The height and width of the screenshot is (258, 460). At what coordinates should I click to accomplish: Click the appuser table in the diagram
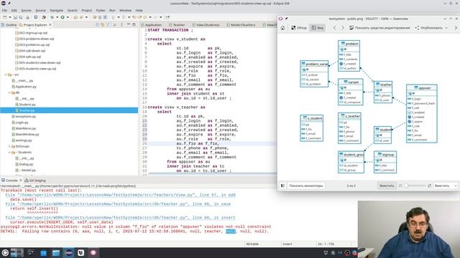click(x=422, y=113)
